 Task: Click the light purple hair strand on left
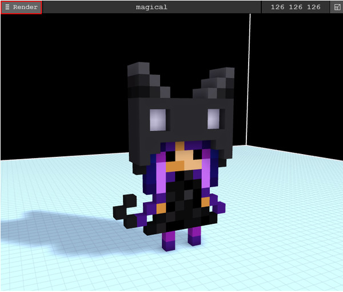pyautogui.click(x=161, y=177)
